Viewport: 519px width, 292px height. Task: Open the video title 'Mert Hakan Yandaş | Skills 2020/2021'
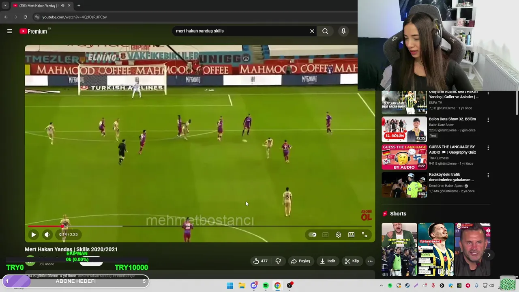click(x=71, y=249)
